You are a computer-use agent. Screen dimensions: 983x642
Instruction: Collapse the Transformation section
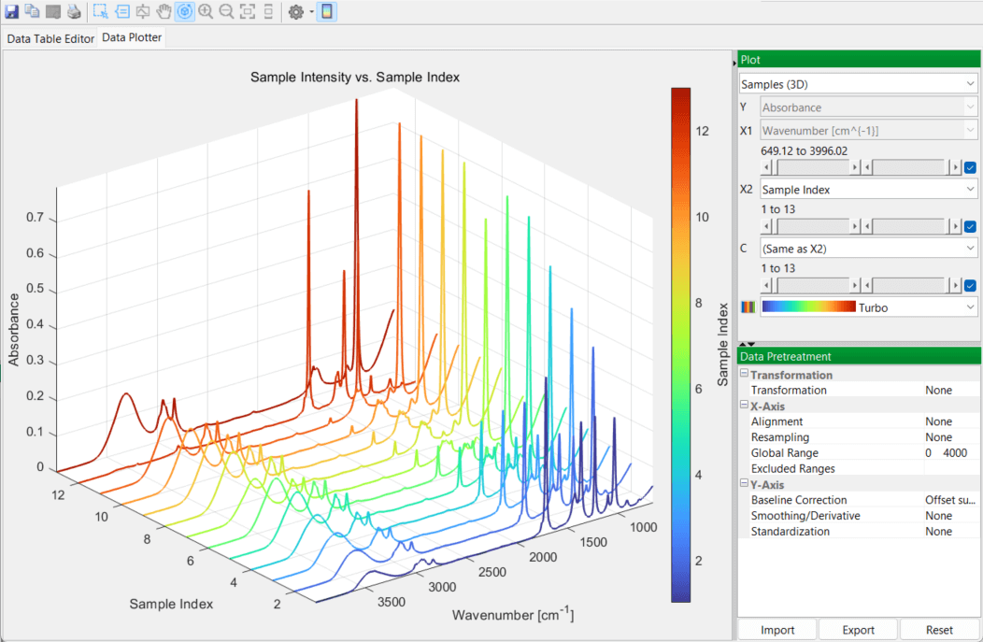pos(744,375)
